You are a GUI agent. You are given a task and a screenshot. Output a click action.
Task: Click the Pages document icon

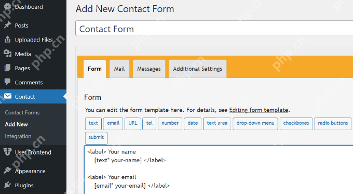pyautogui.click(x=7, y=68)
